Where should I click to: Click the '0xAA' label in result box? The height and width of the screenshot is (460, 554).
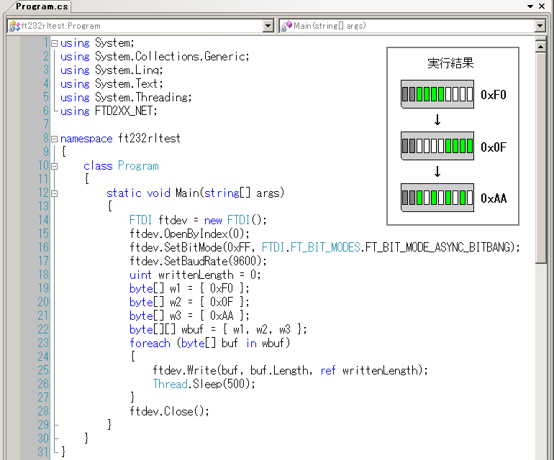[494, 198]
